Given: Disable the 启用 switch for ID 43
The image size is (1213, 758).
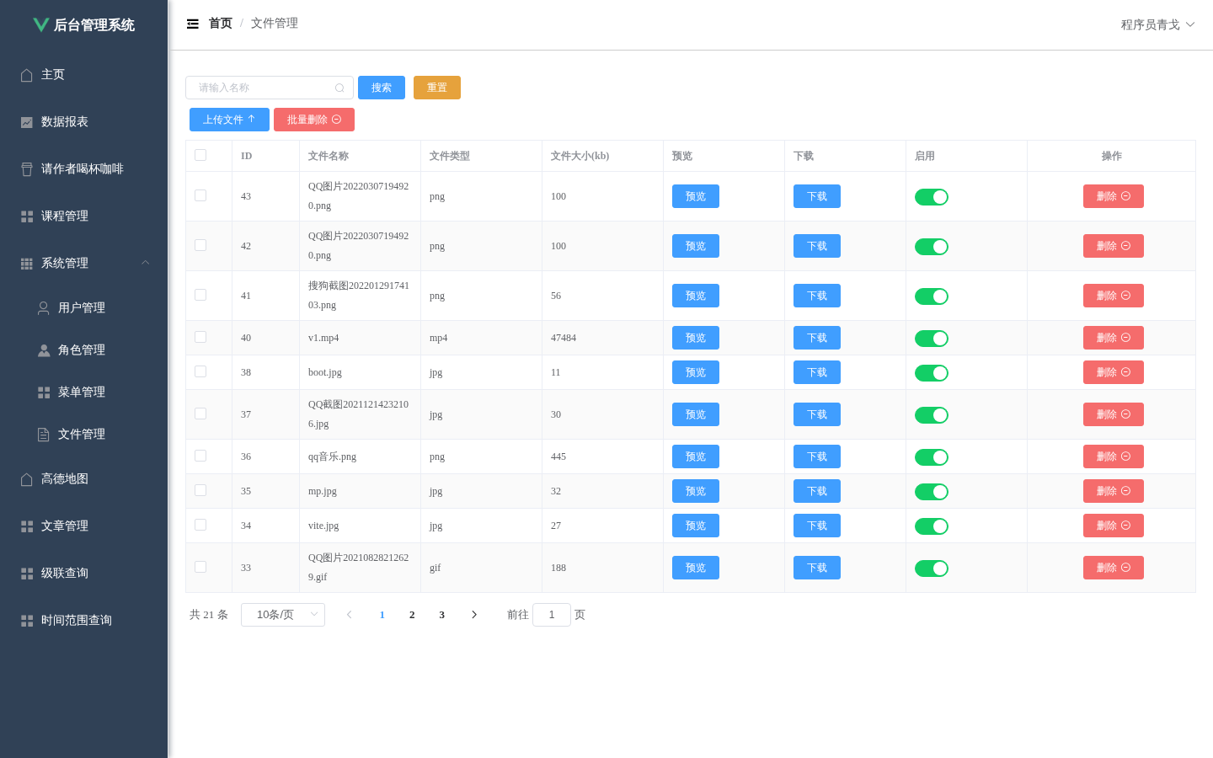Looking at the screenshot, I should (x=932, y=197).
